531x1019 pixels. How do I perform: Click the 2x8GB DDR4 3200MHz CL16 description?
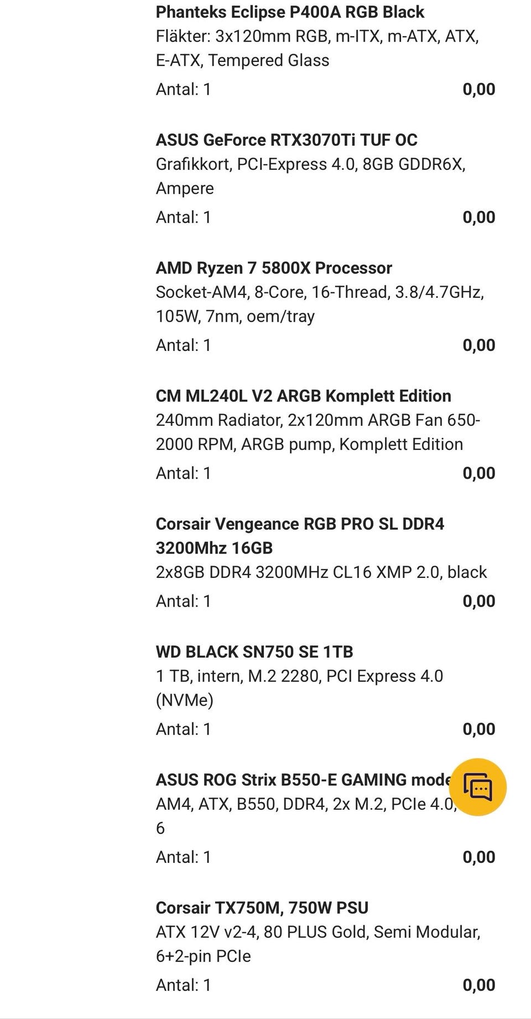coord(321,572)
